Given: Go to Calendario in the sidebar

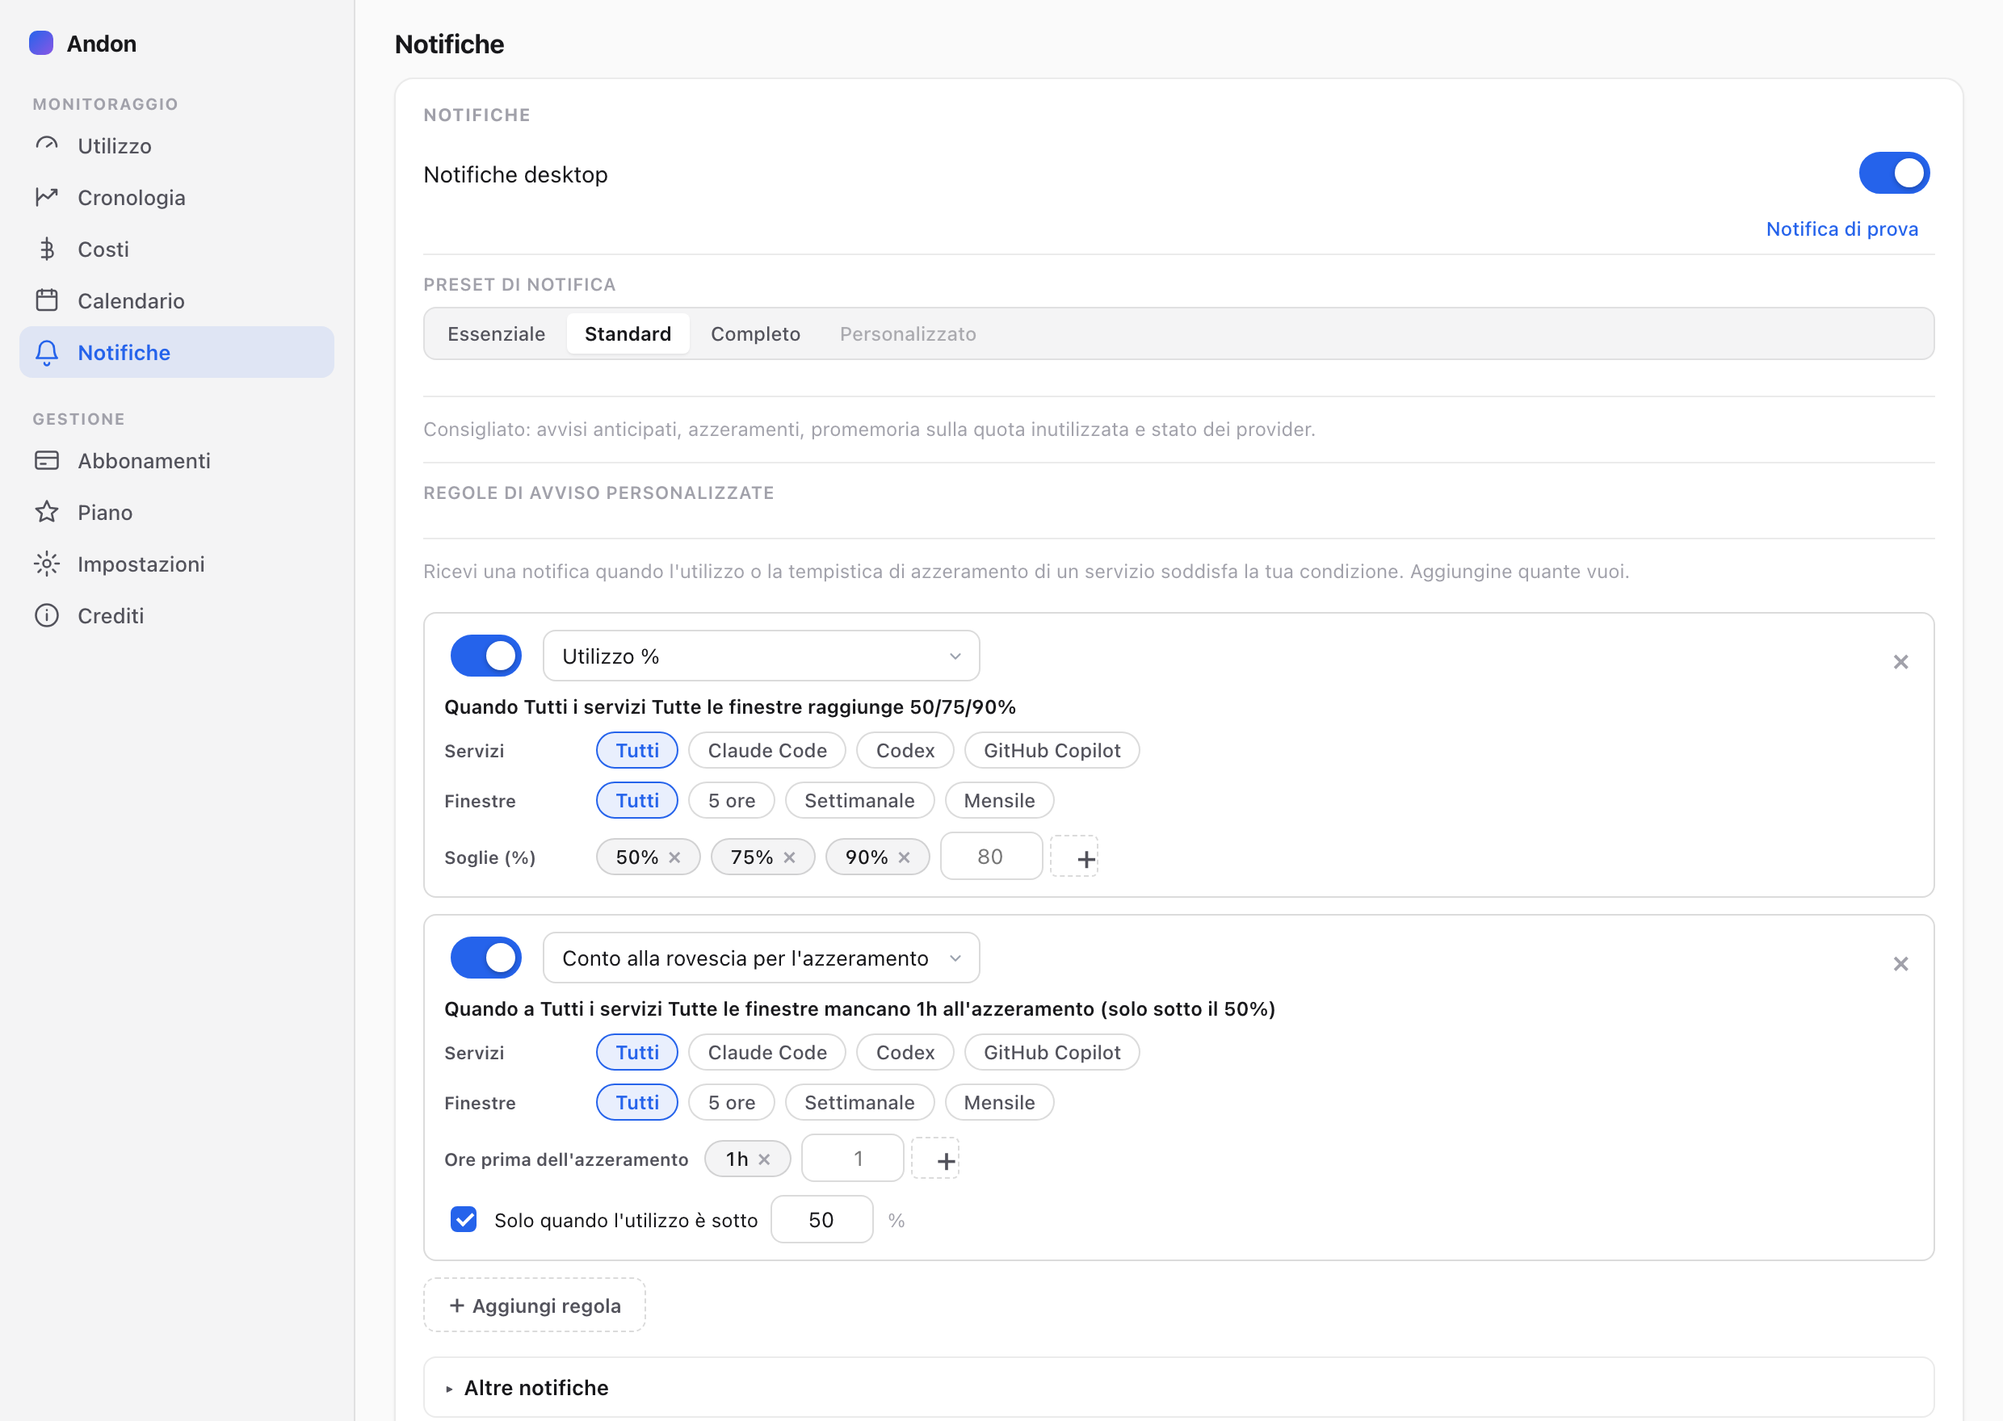Looking at the screenshot, I should [x=177, y=300].
